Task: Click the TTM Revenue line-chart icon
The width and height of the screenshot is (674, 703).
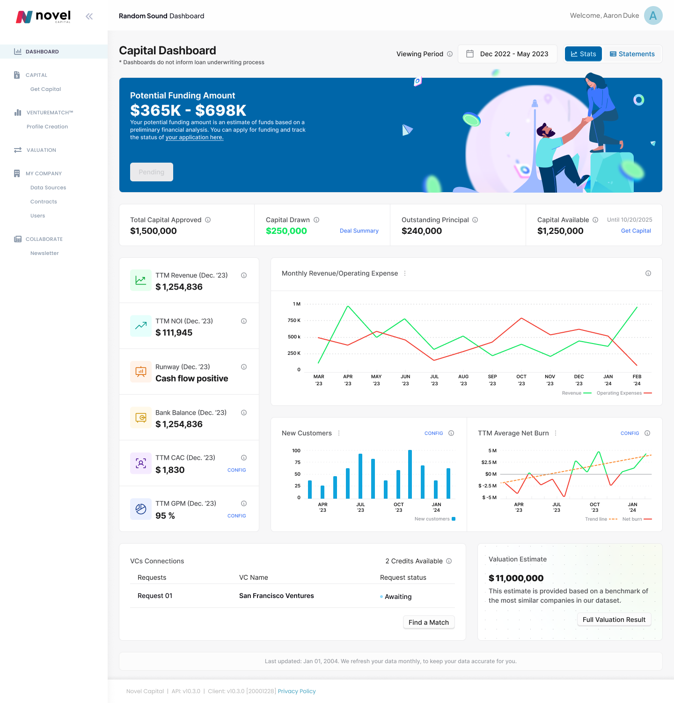Action: pyautogui.click(x=140, y=280)
